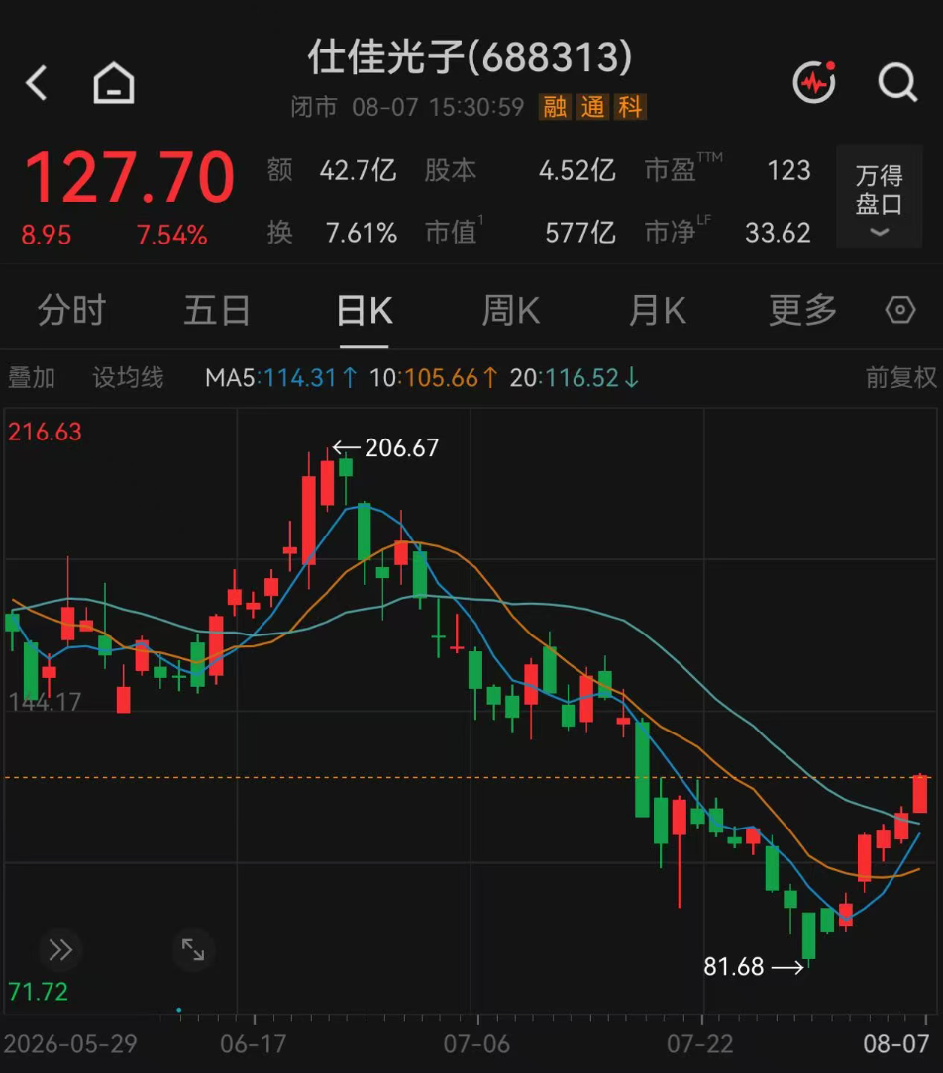Open the 月K tab
The width and height of the screenshot is (943, 1073).
(658, 310)
